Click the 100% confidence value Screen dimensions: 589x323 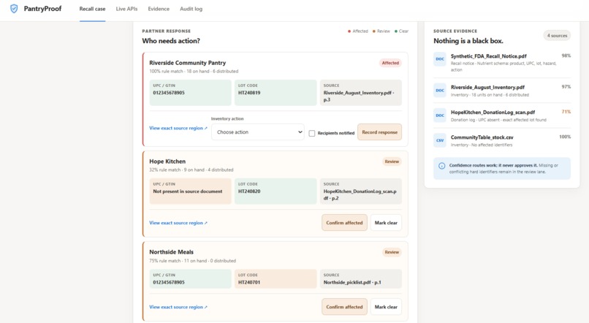point(565,137)
